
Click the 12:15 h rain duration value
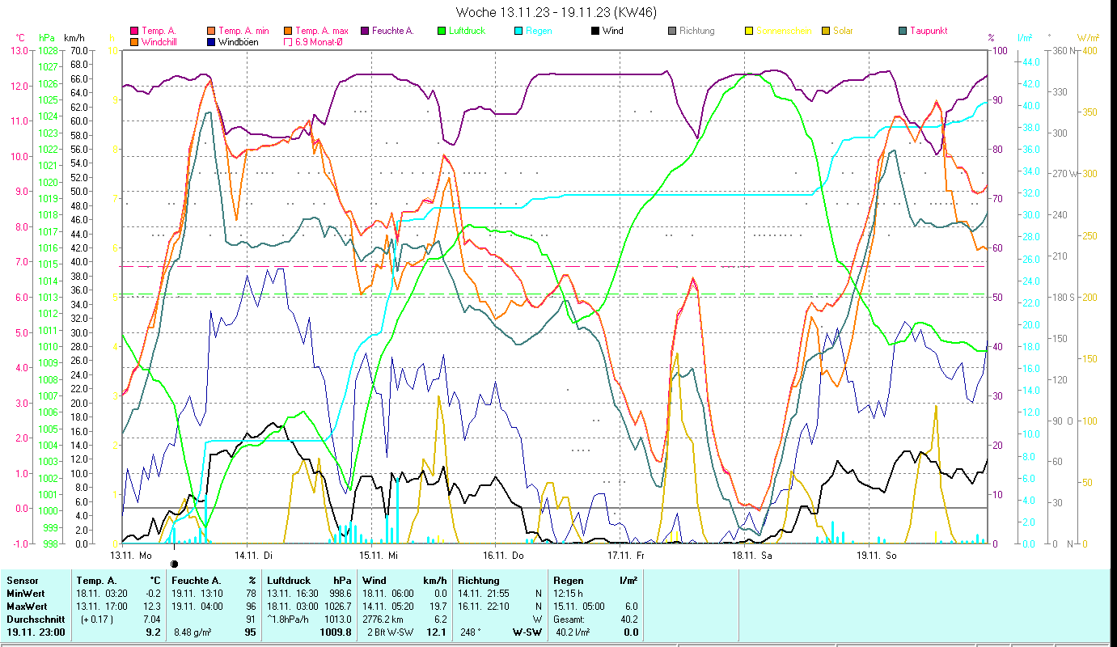click(569, 594)
